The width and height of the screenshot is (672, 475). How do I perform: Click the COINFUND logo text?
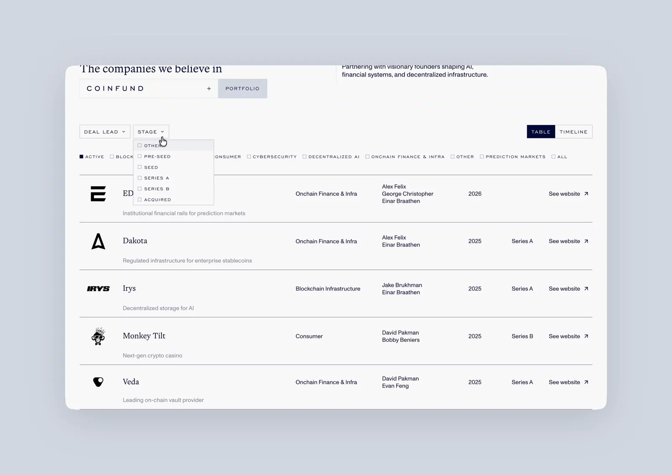[x=115, y=89]
